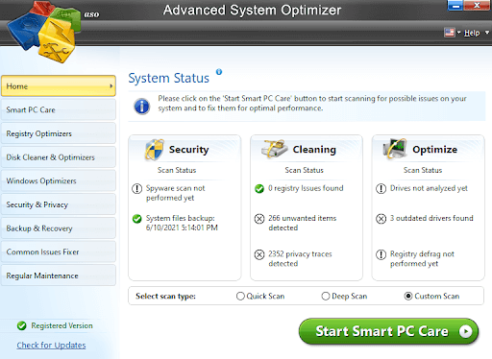
Task: Select the Quick Scan radio button
Action: tap(240, 296)
